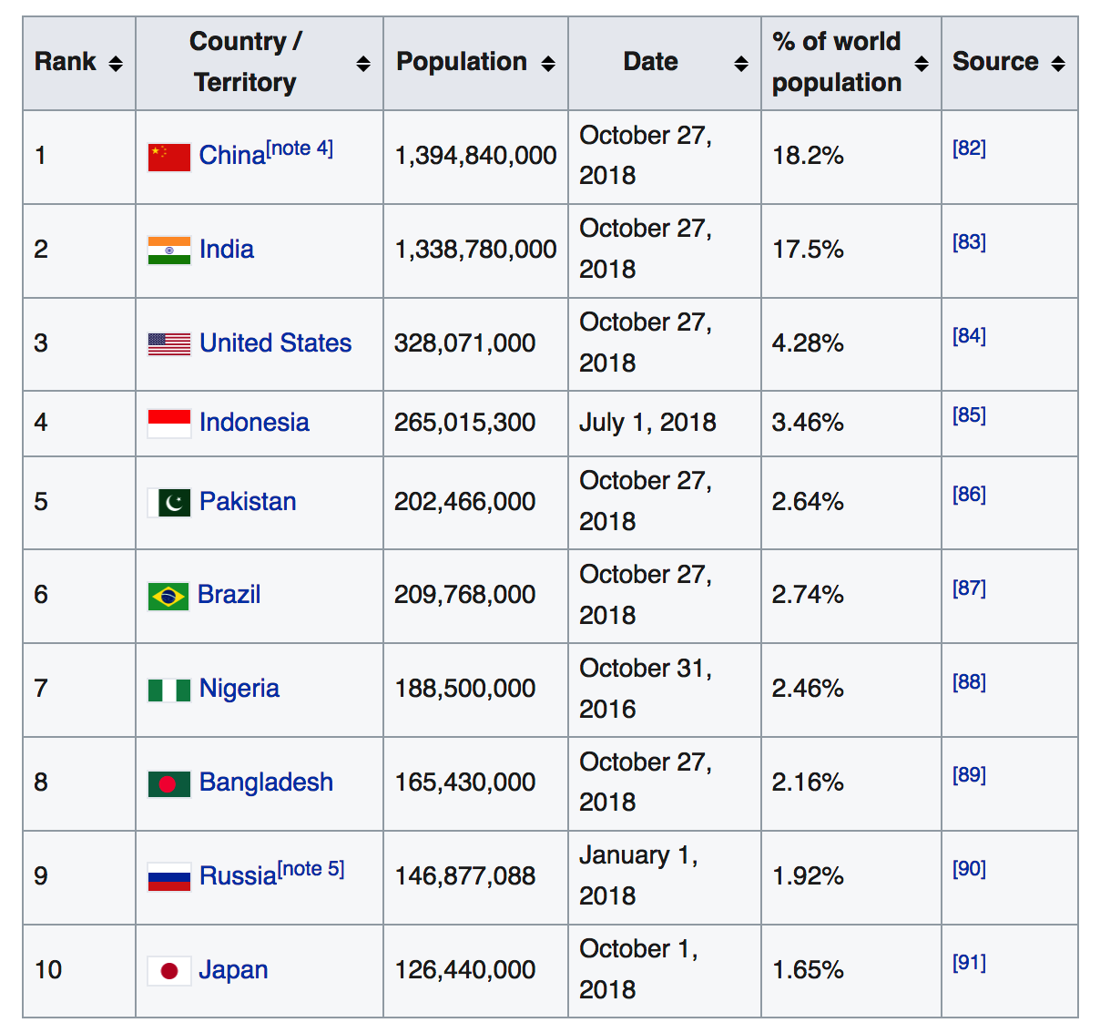Click the Japan flag icon
Image resolution: width=1100 pixels, height=1033 pixels.
(x=168, y=970)
